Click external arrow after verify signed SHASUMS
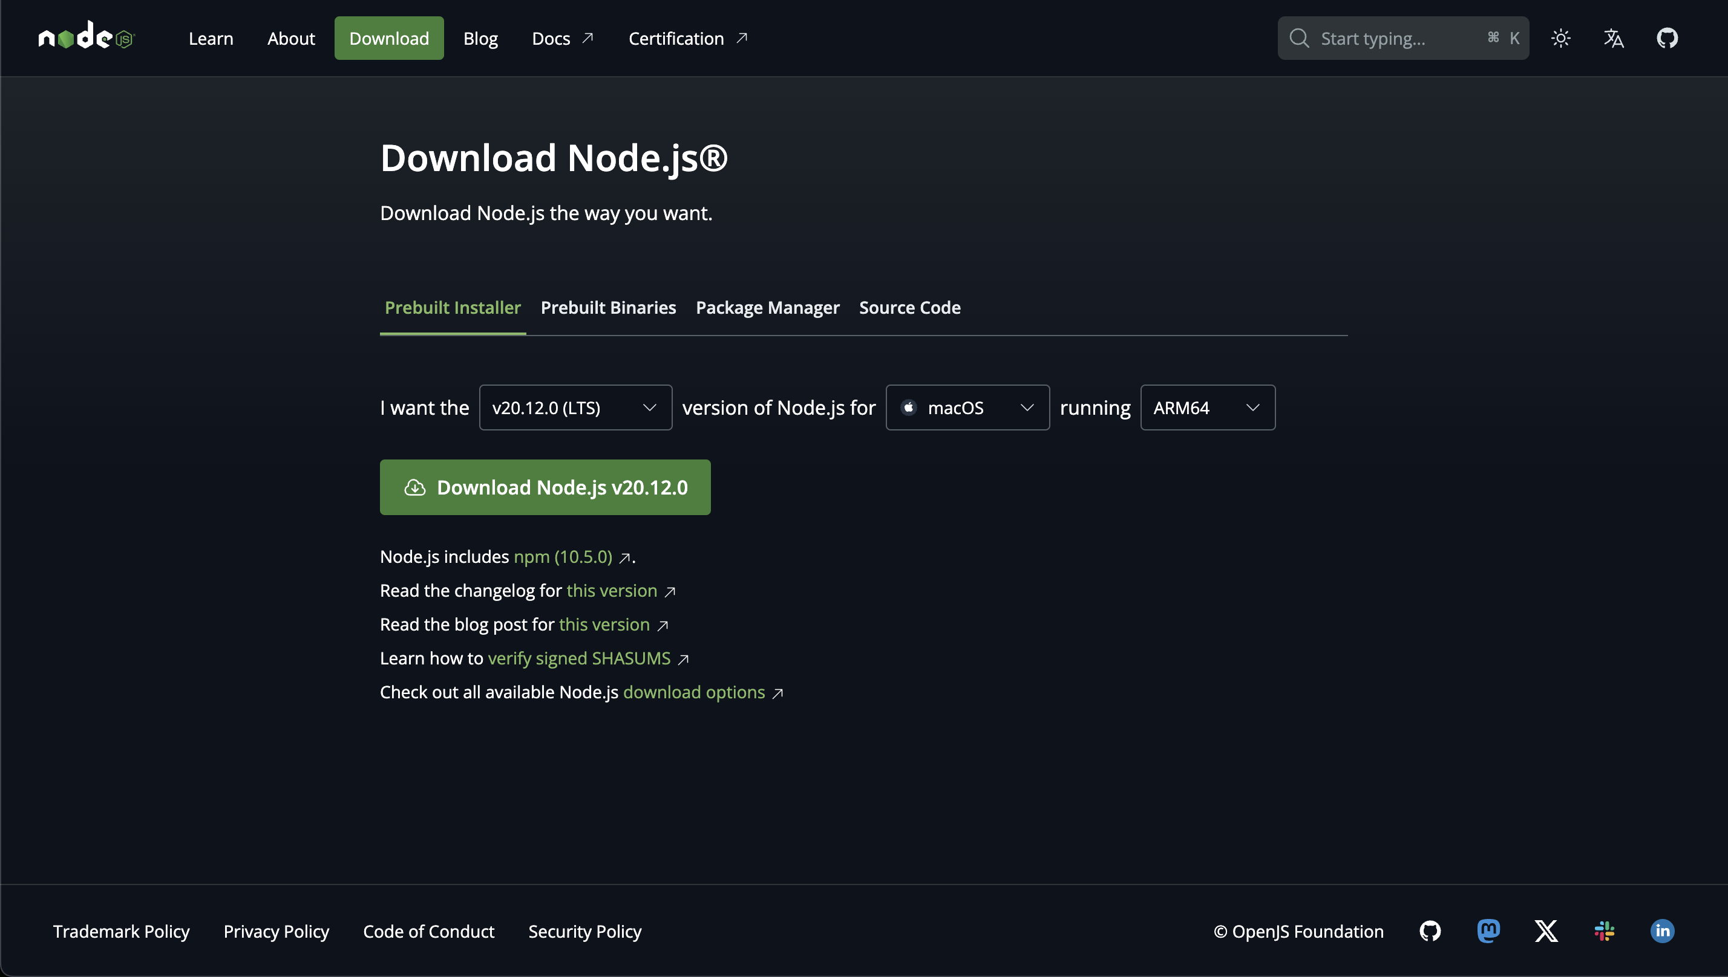The image size is (1728, 977). [x=684, y=660]
